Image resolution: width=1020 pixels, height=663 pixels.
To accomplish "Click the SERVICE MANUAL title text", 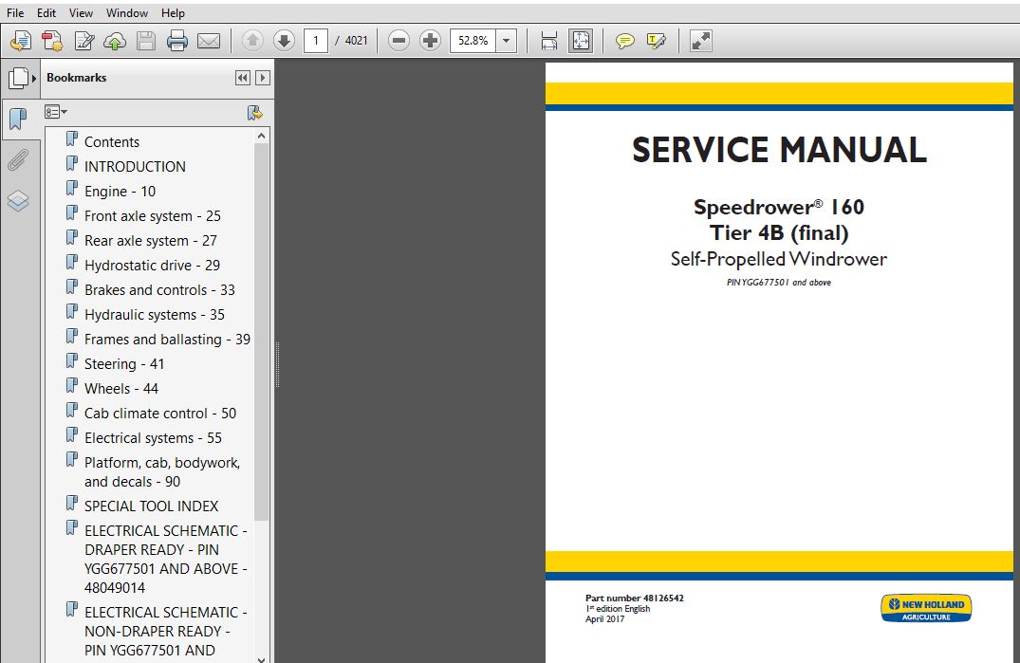I will coord(779,150).
